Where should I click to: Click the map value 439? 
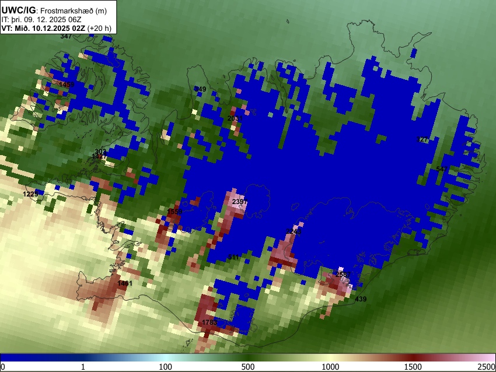(361, 299)
